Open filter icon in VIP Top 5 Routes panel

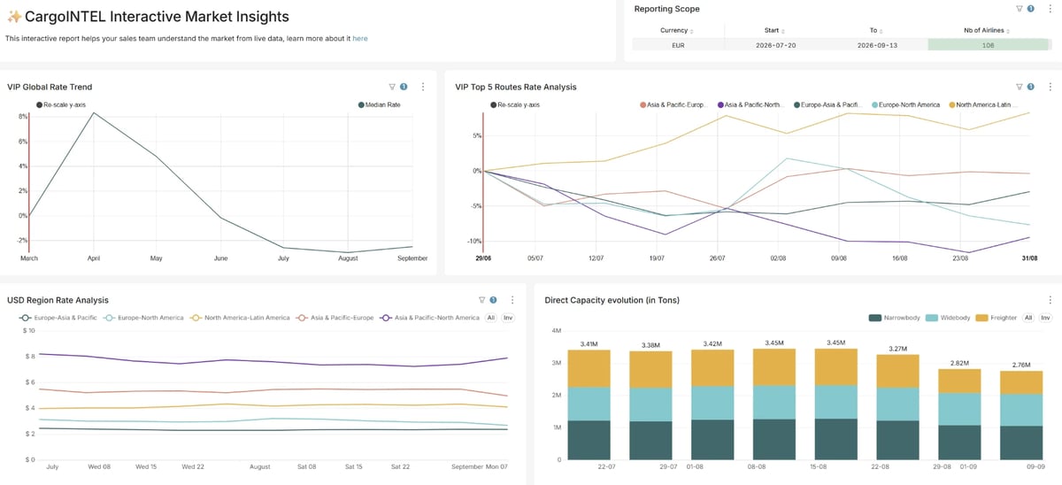1020,87
